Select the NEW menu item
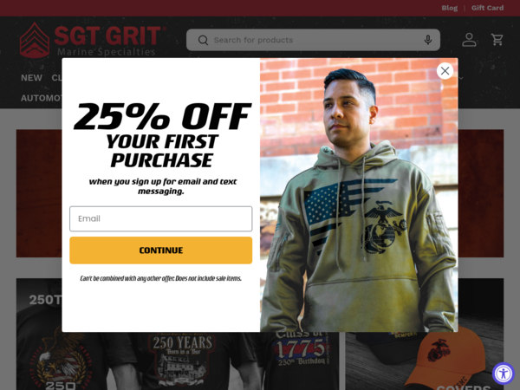This screenshot has width=520, height=390. tap(31, 78)
